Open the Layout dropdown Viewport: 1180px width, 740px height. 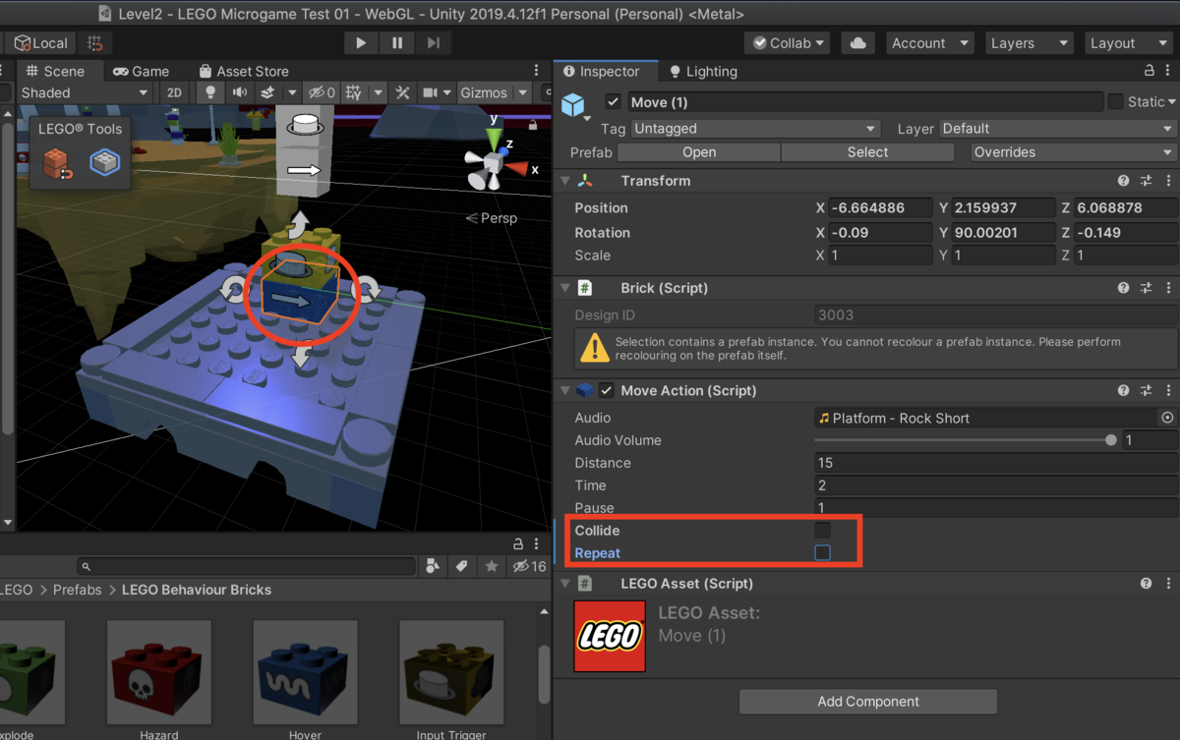1128,43
